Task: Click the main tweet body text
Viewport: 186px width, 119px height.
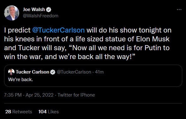Action: 88,43
